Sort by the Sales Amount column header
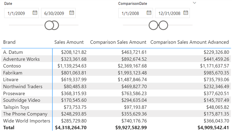 pyautogui.click(x=69, y=42)
